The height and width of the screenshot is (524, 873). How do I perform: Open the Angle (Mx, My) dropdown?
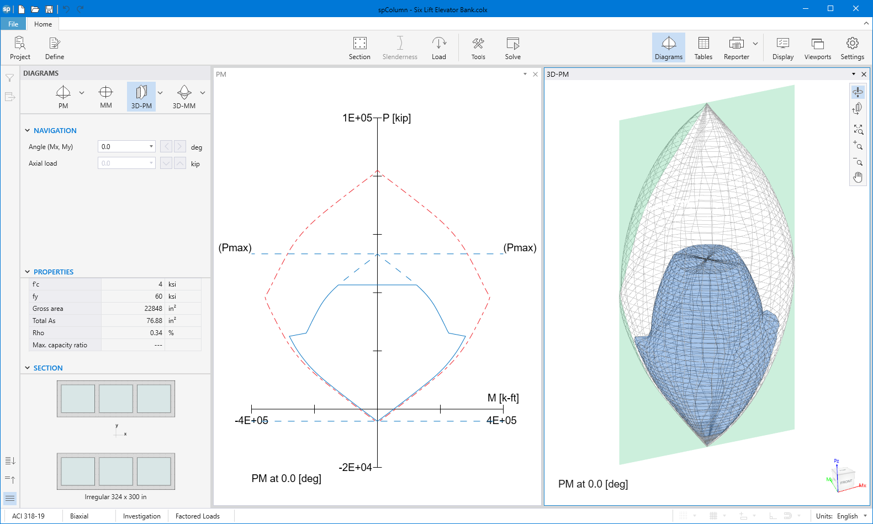[151, 147]
